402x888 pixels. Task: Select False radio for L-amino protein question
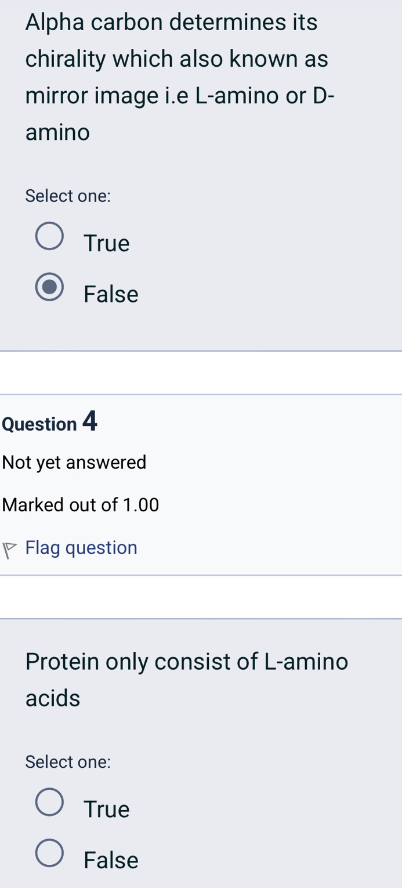[50, 853]
